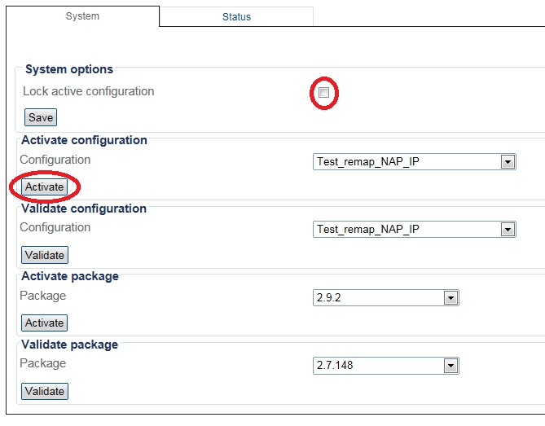Enable the Lock active configuration checkbox
Image resolution: width=545 pixels, height=426 pixels.
[323, 93]
